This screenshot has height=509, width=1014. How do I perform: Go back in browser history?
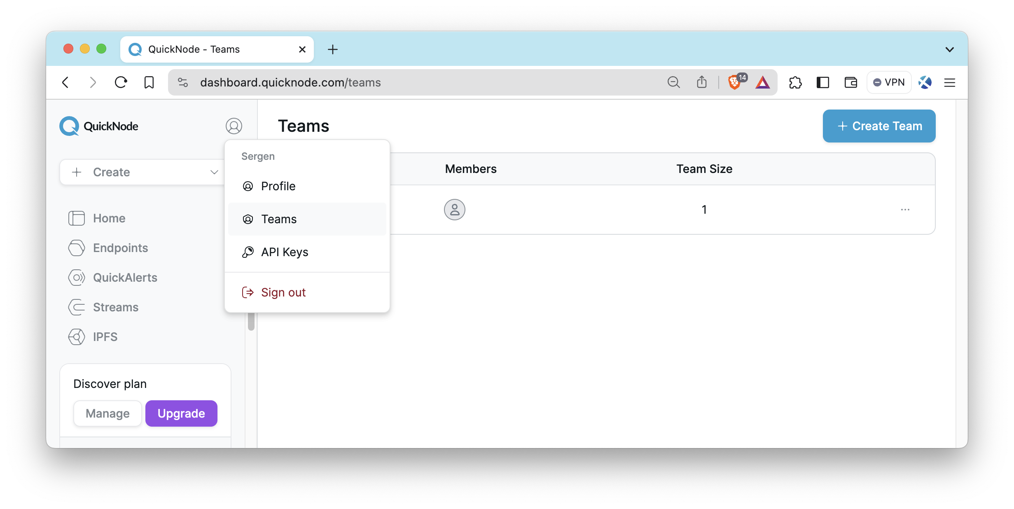(65, 82)
